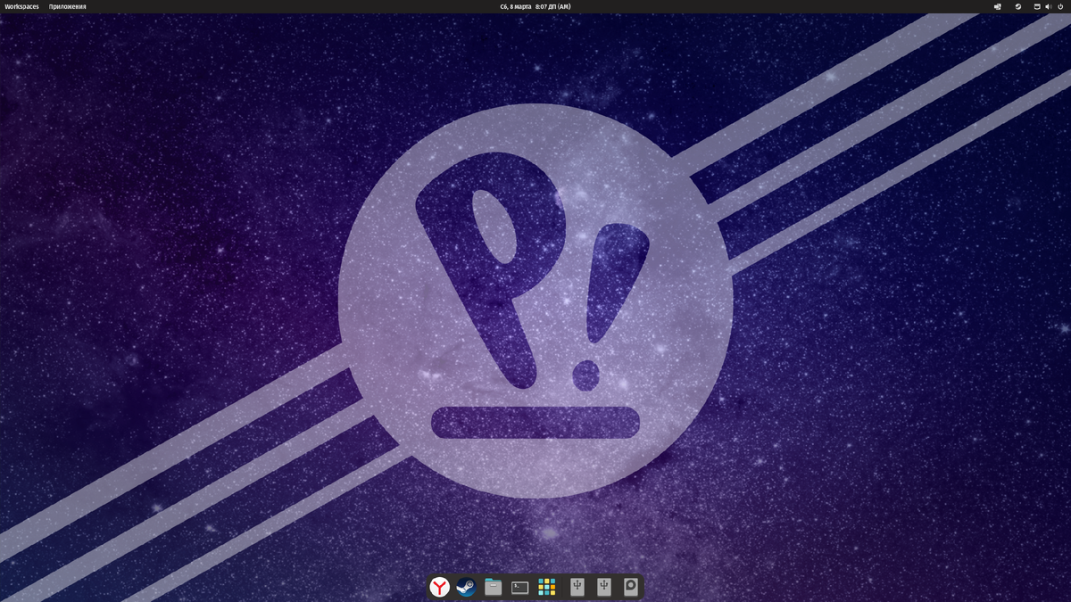Launch the Terminal from the dock
This screenshot has width=1071, height=602.
(519, 587)
